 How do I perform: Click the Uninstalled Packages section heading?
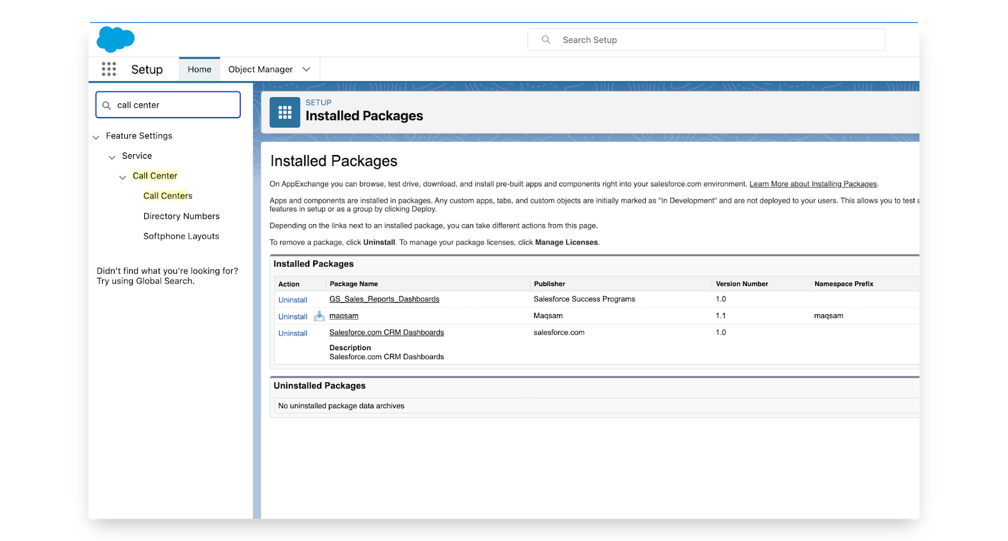pyautogui.click(x=319, y=385)
